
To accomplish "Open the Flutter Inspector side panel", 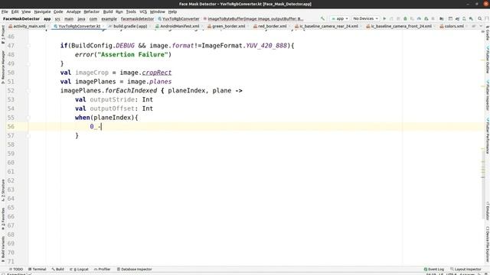I will 487,95.
